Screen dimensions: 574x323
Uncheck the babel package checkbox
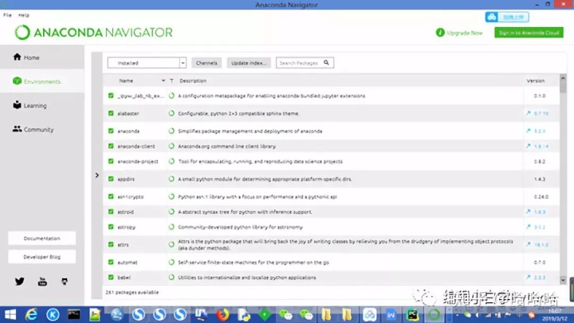pos(111,278)
